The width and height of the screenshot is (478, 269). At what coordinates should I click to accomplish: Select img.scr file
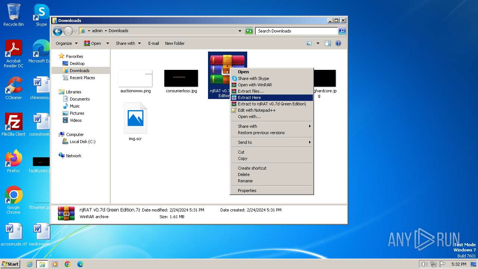[135, 122]
